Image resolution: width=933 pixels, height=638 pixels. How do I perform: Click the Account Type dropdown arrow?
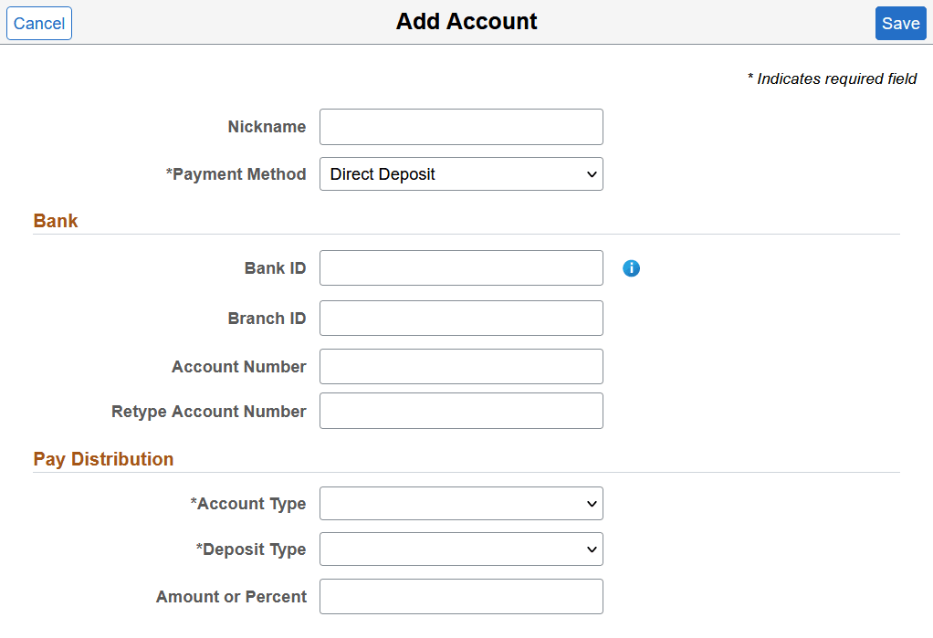click(591, 503)
